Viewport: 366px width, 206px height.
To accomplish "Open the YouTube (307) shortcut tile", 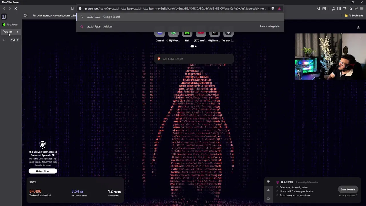I will (x=200, y=37).
